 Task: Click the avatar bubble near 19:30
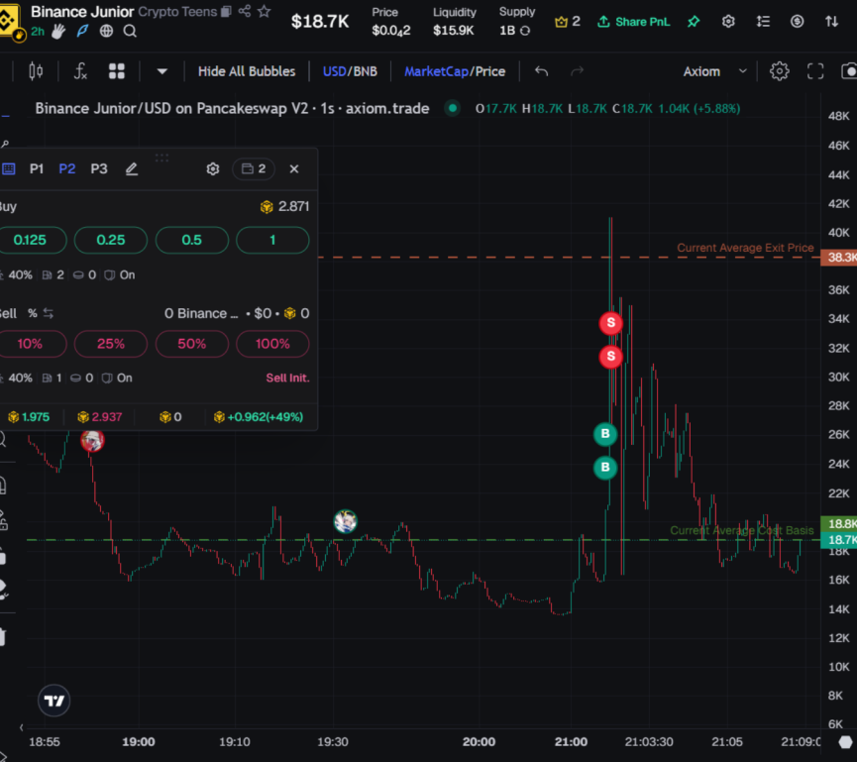click(346, 521)
